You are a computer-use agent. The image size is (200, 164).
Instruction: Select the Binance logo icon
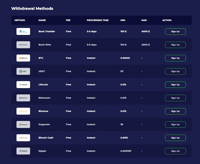[x=23, y=111]
